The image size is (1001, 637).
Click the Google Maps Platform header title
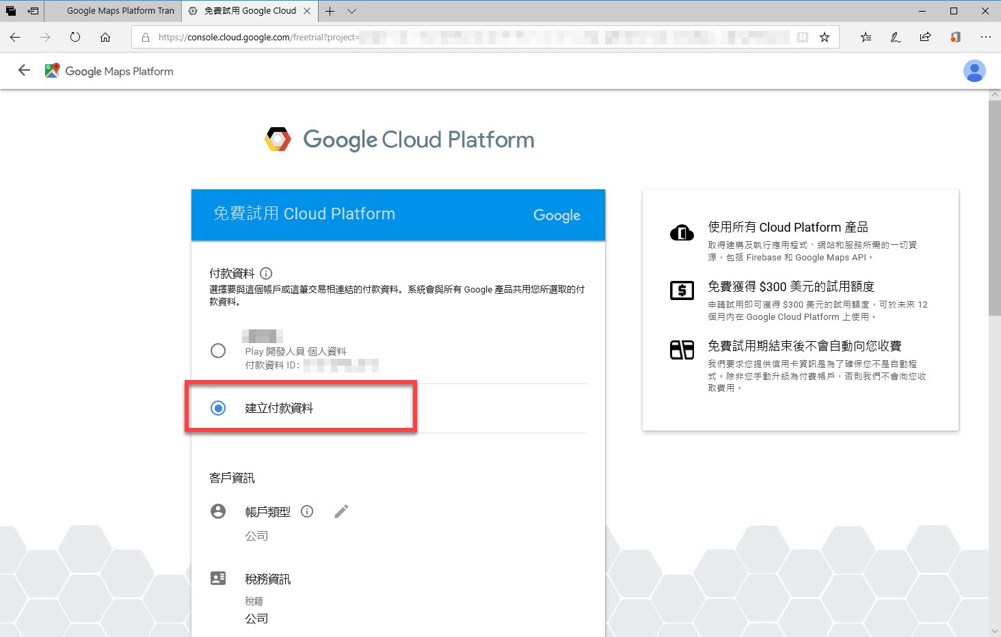(119, 71)
